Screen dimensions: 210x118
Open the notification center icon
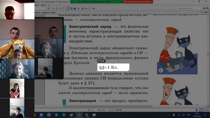[x=205, y=115]
